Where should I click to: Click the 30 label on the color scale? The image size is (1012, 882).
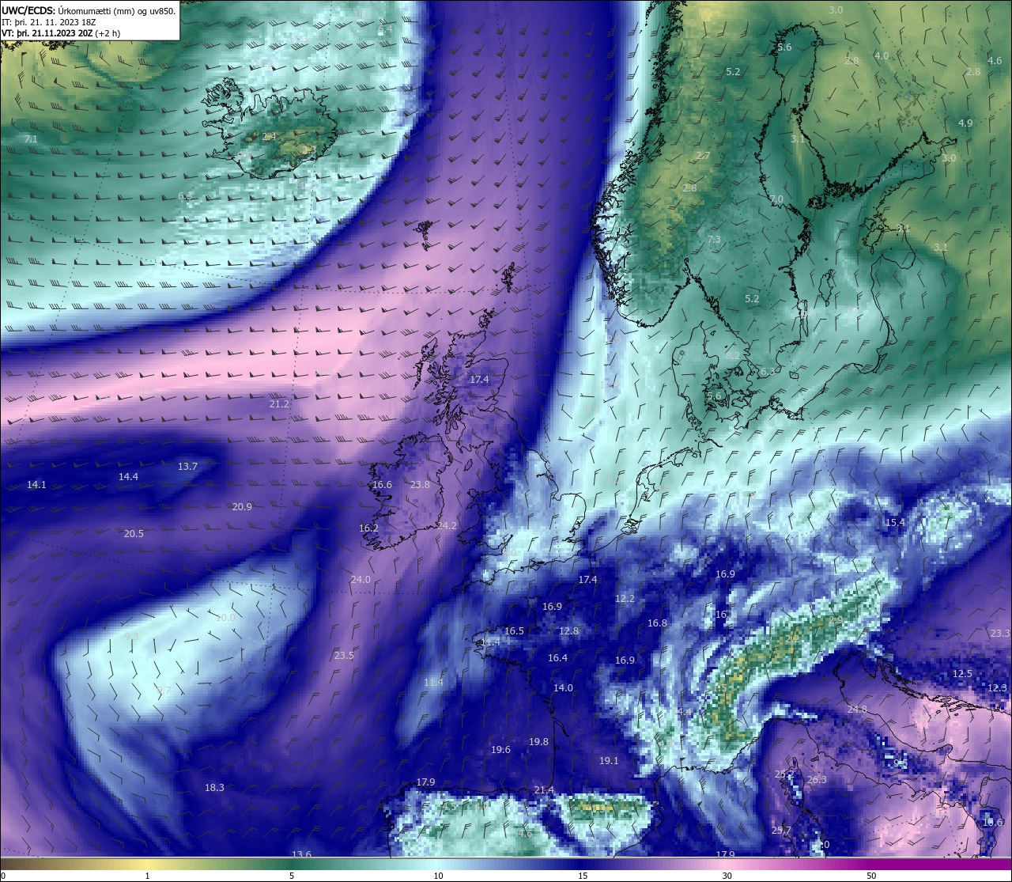pos(727,876)
